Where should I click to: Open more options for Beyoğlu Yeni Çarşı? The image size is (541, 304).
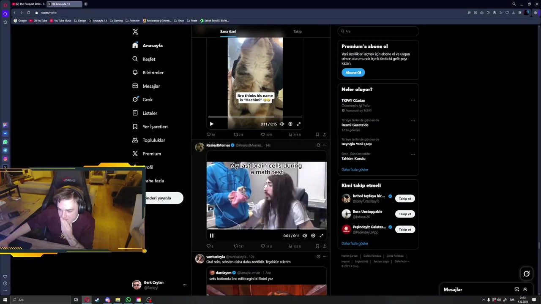click(413, 140)
